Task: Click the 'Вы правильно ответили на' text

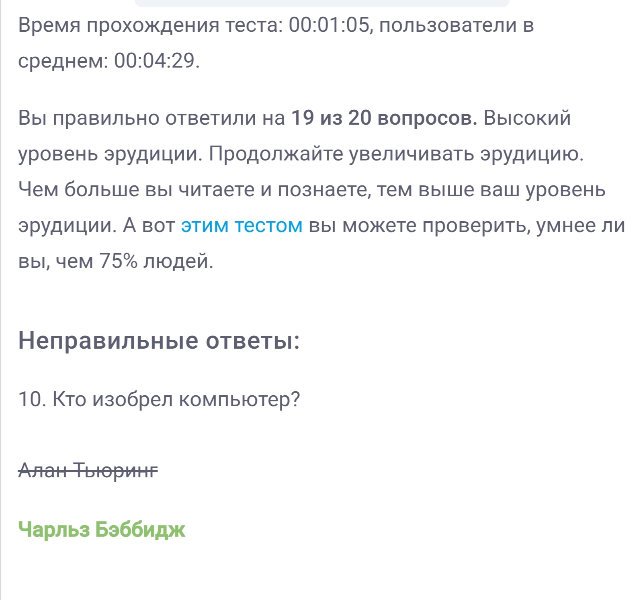Action: 152,118
